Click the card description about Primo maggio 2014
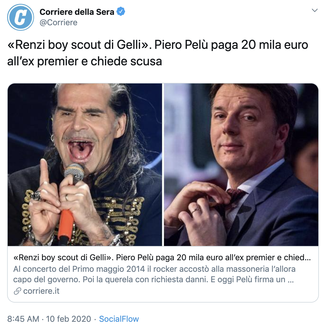 point(154,274)
